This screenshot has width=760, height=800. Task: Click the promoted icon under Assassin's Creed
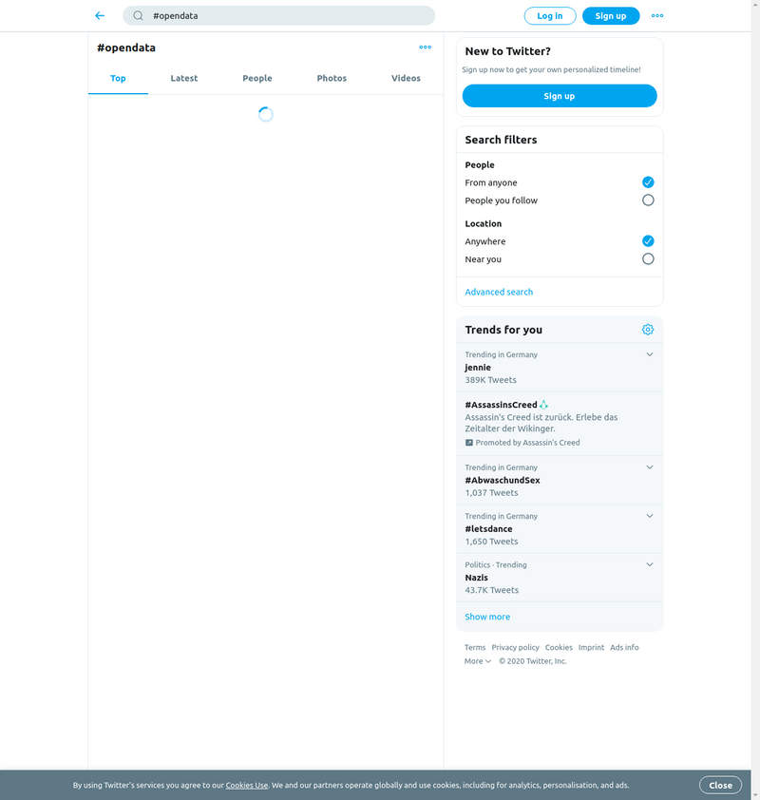click(x=468, y=443)
